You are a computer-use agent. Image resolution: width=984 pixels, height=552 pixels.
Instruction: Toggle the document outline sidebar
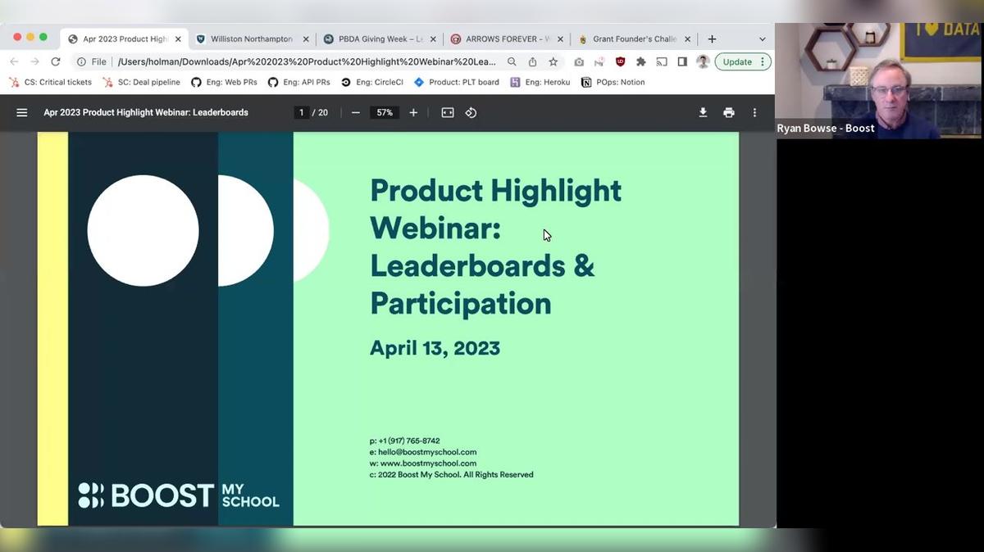click(21, 112)
